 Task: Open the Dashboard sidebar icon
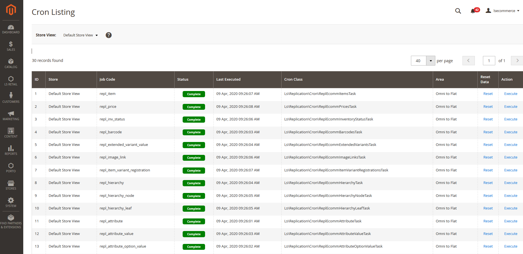point(11,29)
